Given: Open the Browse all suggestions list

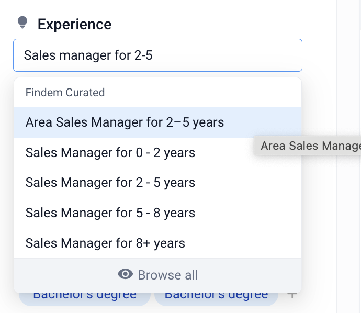Looking at the screenshot, I should (x=157, y=275).
